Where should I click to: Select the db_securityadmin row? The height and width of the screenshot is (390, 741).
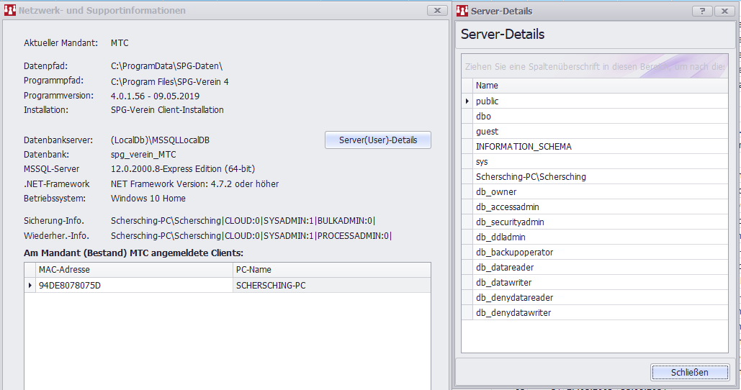tap(600, 222)
